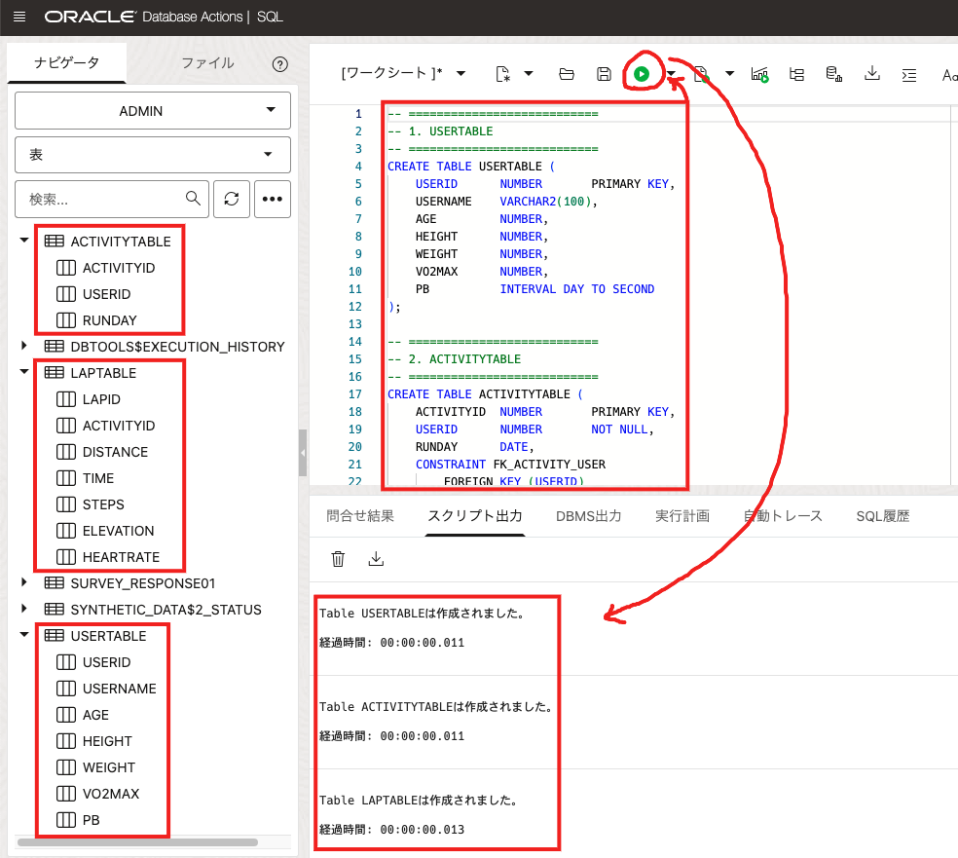Click the database chart toolbar icon
This screenshot has height=858, width=958.
pos(834,74)
